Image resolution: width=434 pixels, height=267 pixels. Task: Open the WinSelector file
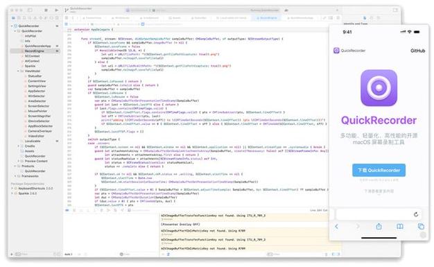click(x=36, y=96)
